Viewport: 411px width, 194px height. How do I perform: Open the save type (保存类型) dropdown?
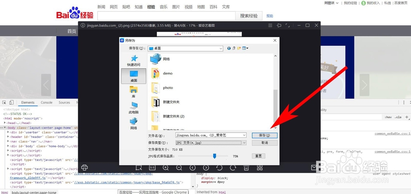pyautogui.click(x=244, y=143)
